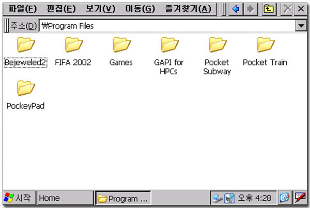Image resolution: width=310 pixels, height=208 pixels.
Task: Expand the address bar dropdown arrow
Action: tap(301, 26)
